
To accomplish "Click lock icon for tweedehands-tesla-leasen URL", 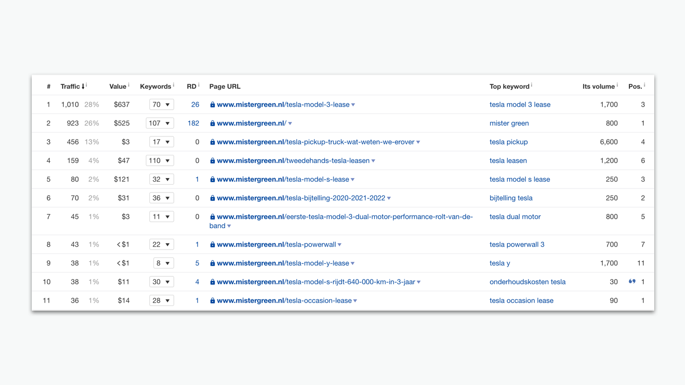I will pyautogui.click(x=212, y=161).
